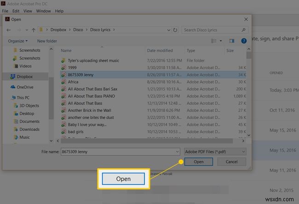Click the File name input field

(120, 152)
